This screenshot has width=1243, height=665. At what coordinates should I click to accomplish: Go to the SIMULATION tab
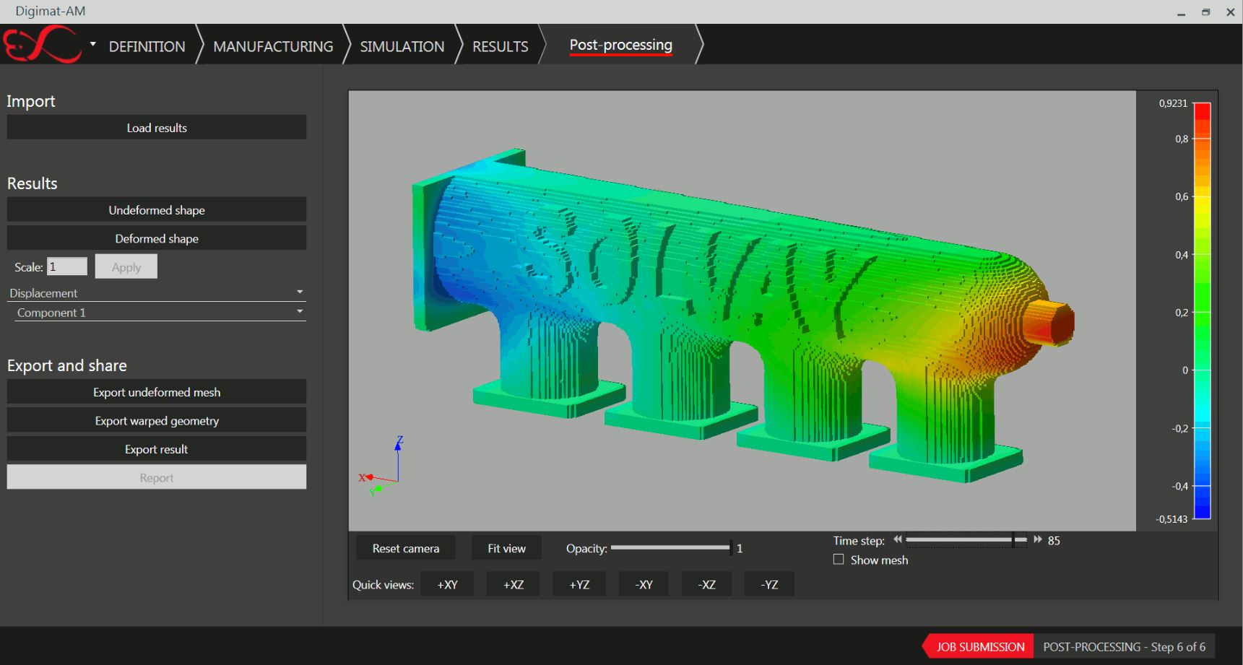[402, 47]
